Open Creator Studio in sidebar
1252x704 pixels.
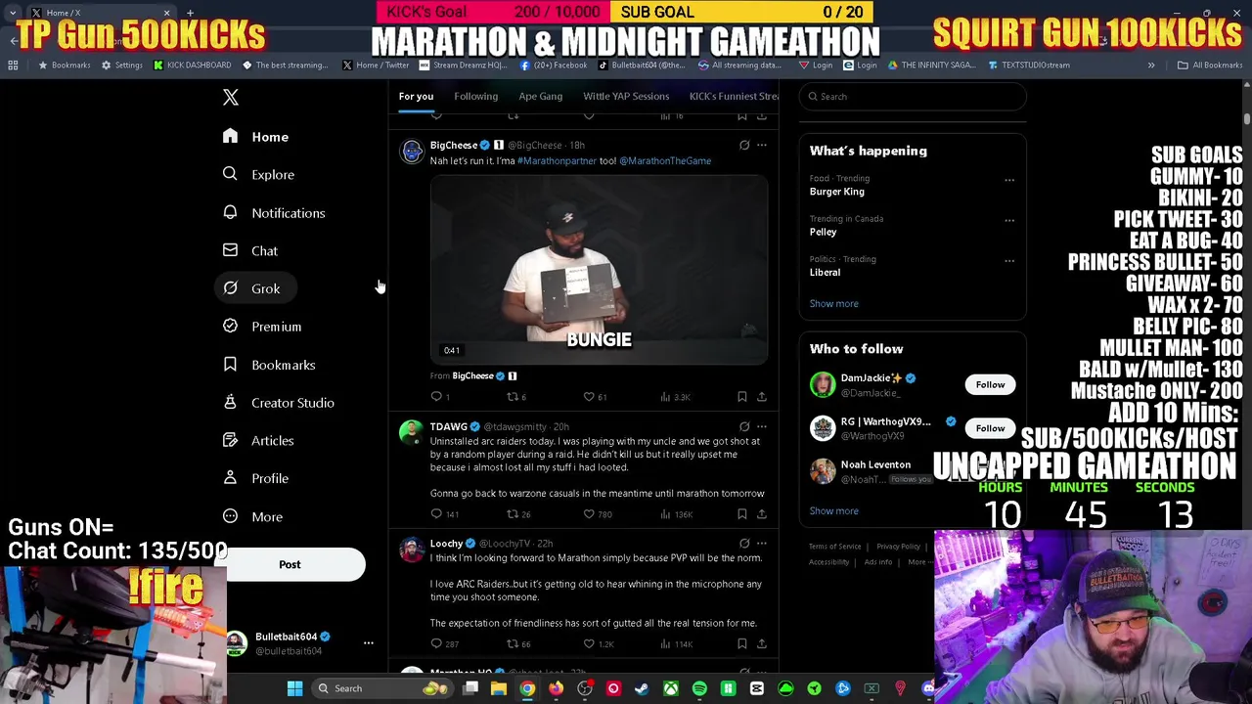[278, 403]
